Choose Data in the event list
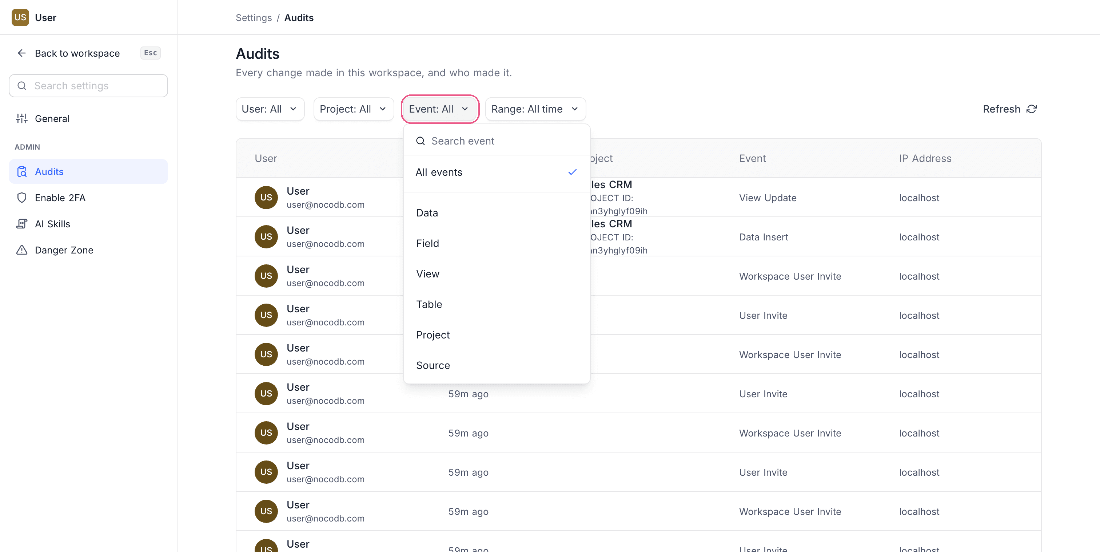The width and height of the screenshot is (1100, 552). point(497,213)
